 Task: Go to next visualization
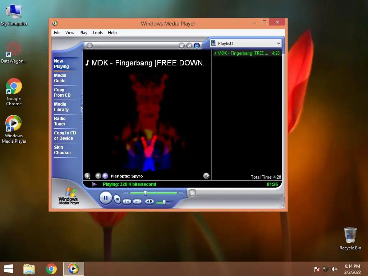point(105,175)
